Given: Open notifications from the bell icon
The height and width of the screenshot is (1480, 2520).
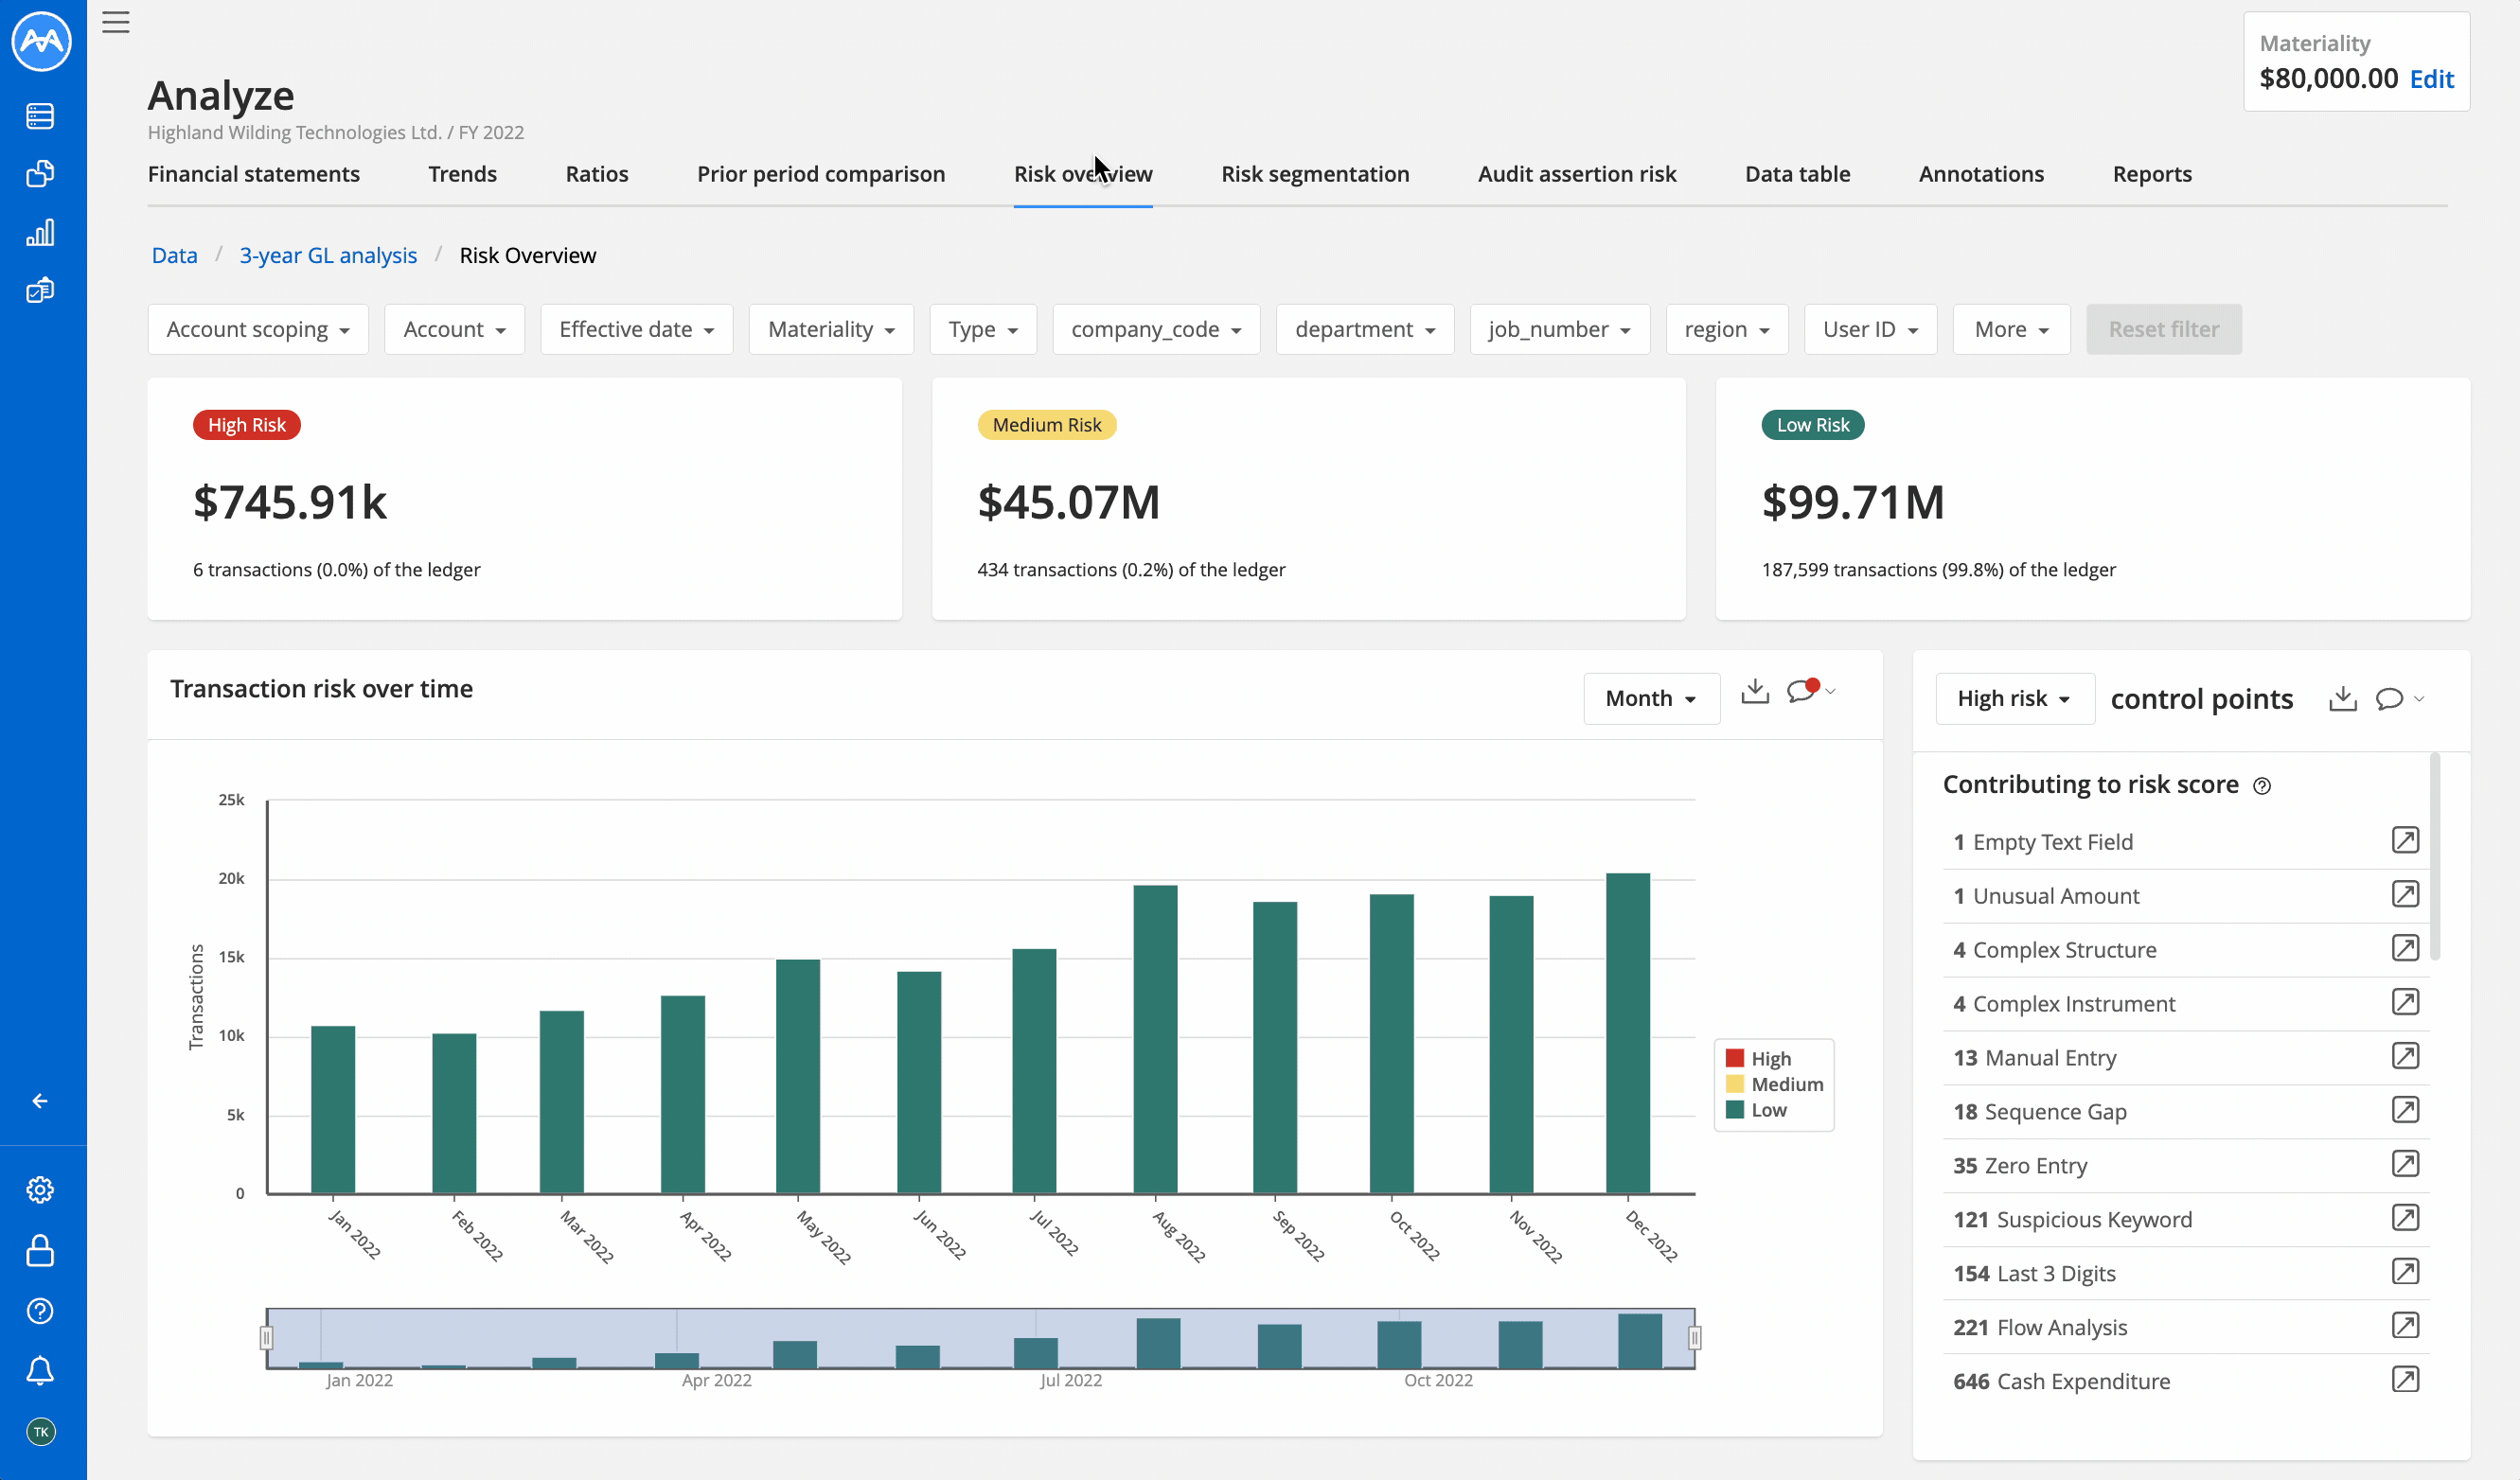Looking at the screenshot, I should (x=40, y=1371).
